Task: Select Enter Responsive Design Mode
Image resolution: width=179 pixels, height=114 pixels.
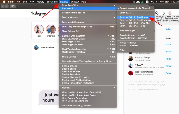Action: (88, 27)
